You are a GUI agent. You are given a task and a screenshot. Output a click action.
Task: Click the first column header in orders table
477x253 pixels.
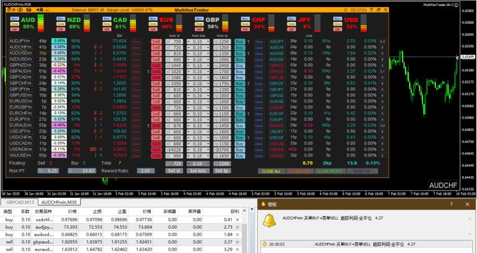click(x=8, y=212)
